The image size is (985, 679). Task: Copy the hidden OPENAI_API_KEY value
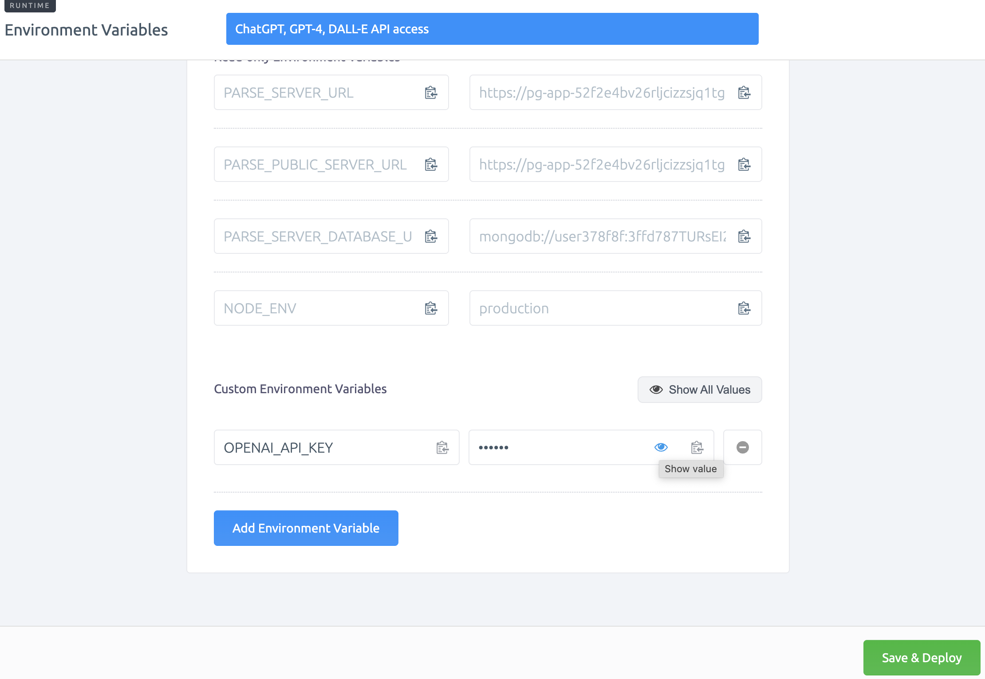click(697, 448)
